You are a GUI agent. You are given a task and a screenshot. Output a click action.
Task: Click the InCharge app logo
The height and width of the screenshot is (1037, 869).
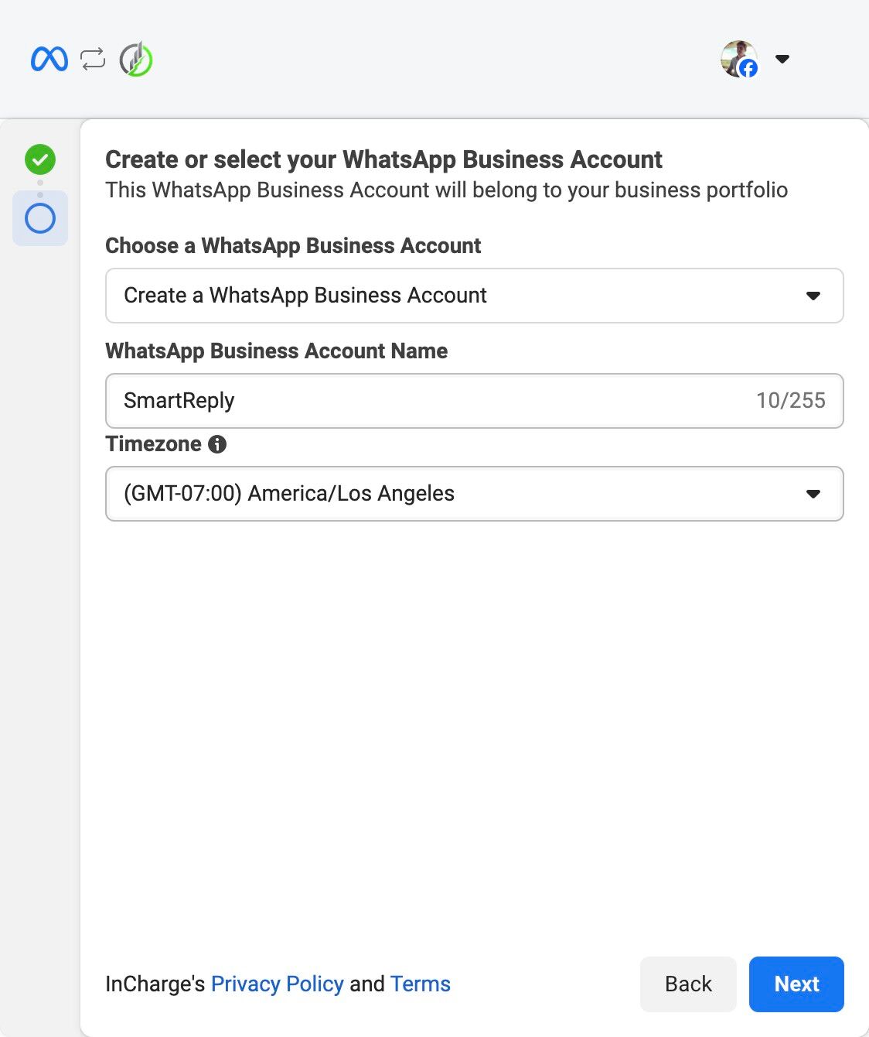pos(136,60)
